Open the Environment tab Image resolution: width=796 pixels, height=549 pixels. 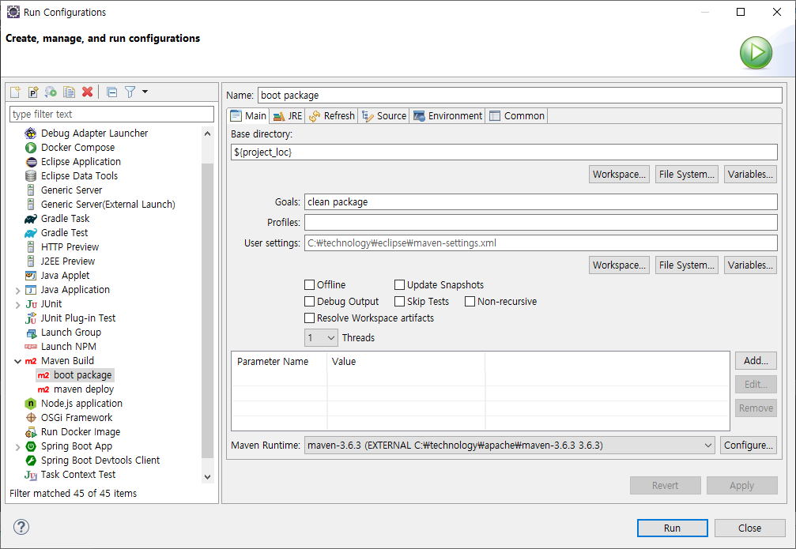coord(447,116)
